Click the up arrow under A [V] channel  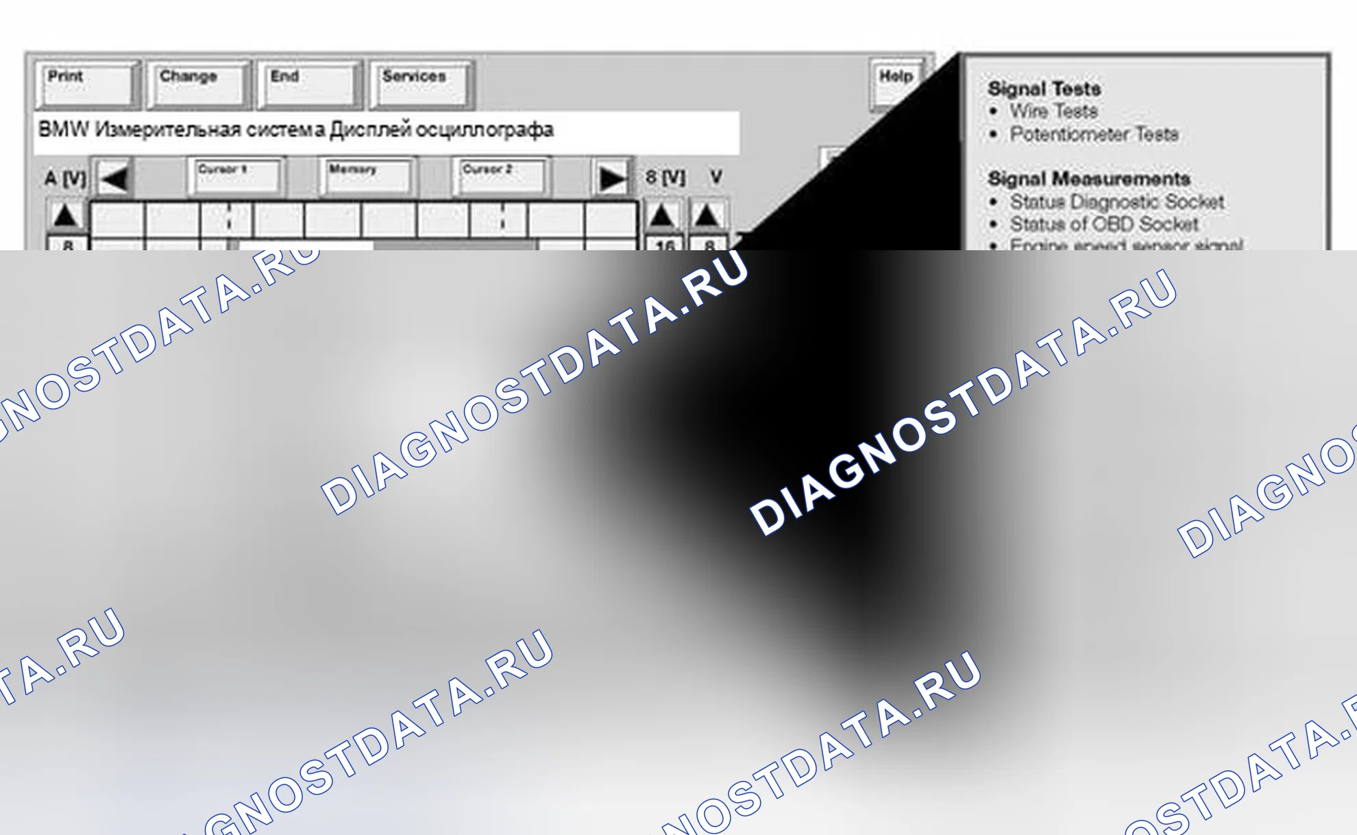66,216
